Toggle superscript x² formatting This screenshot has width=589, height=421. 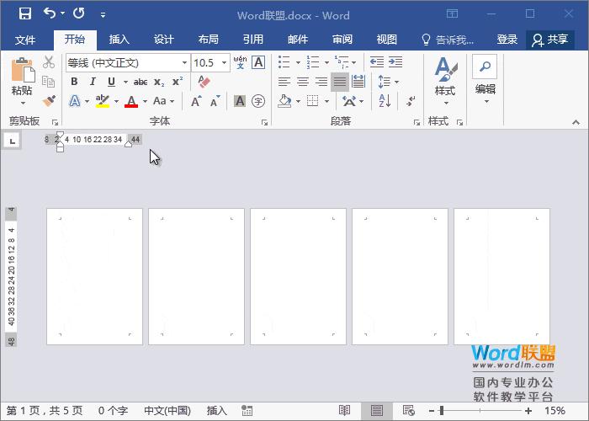click(x=178, y=82)
